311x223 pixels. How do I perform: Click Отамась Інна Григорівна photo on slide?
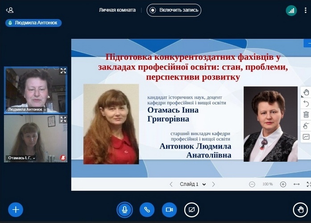(x=111, y=124)
